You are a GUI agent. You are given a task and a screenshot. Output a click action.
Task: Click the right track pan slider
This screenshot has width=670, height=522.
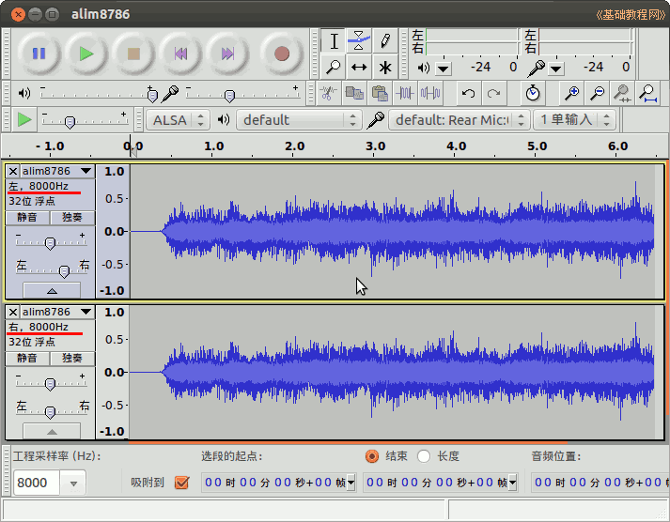[51, 411]
